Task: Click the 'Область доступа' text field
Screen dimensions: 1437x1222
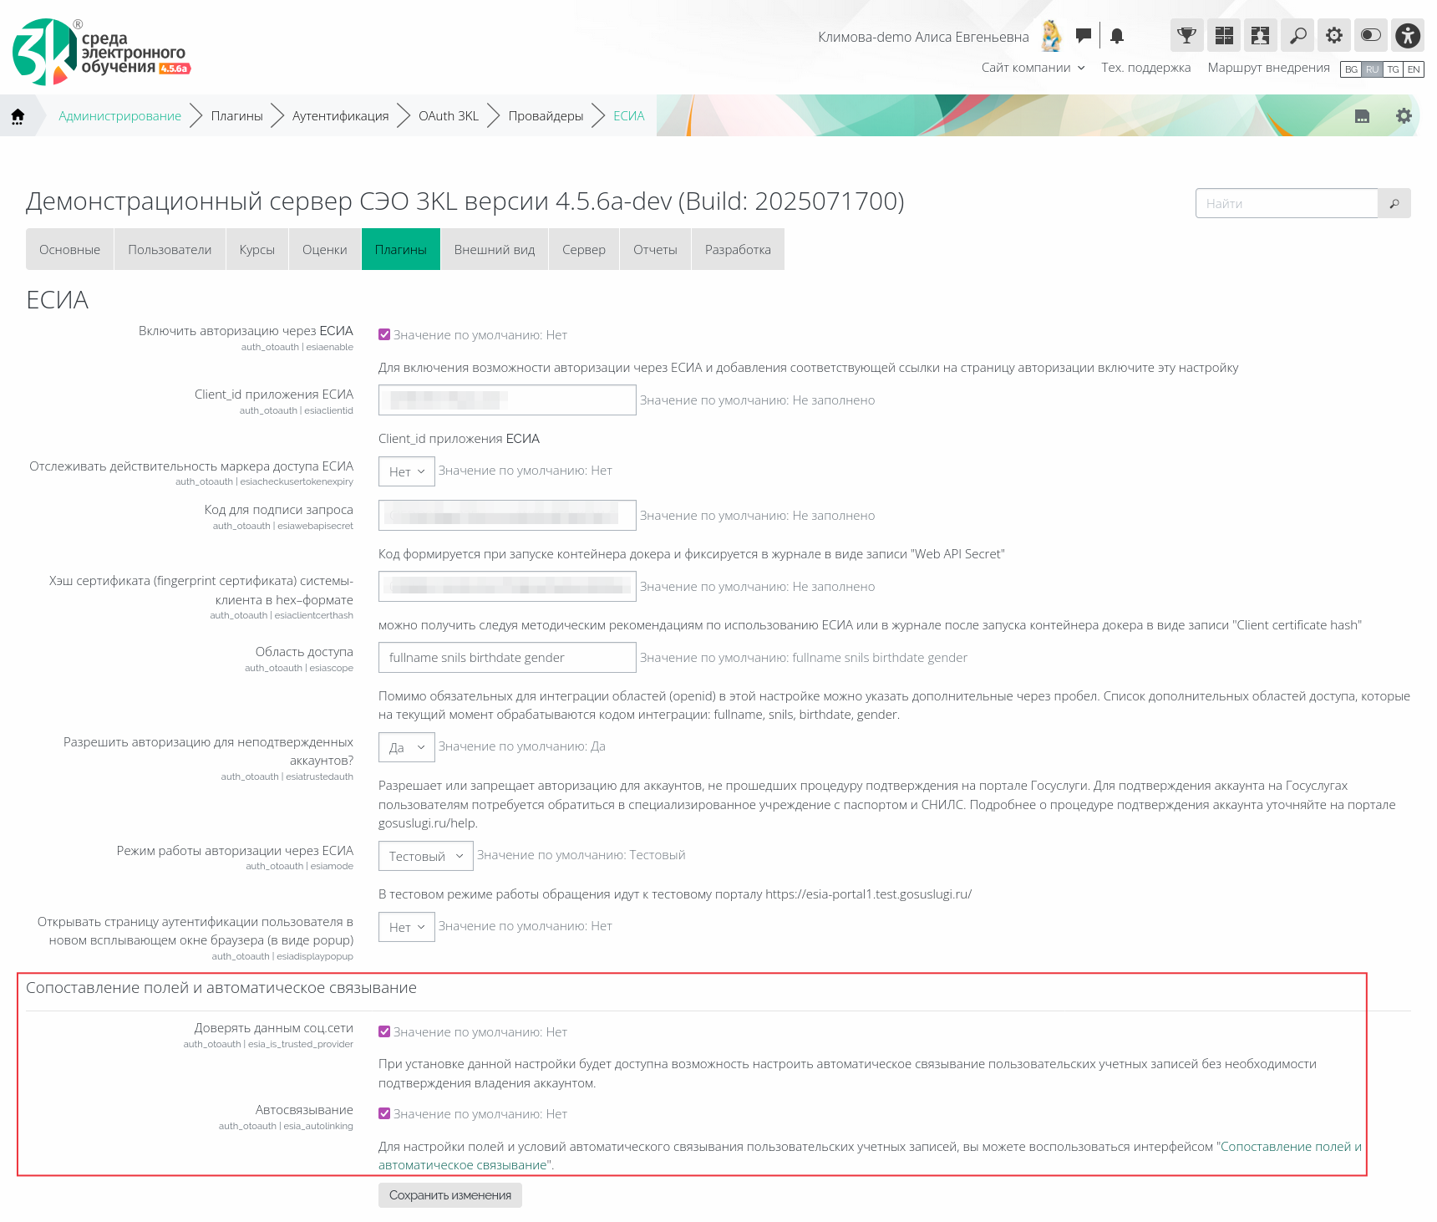Action: click(x=506, y=658)
